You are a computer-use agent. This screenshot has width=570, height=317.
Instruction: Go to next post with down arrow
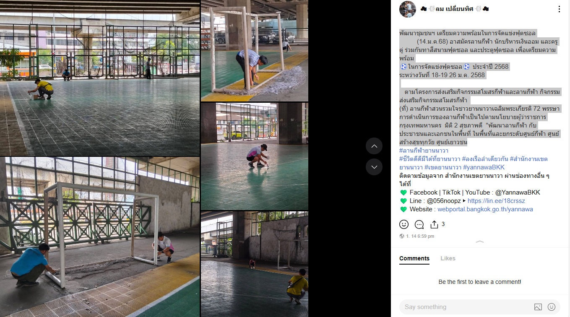374,167
